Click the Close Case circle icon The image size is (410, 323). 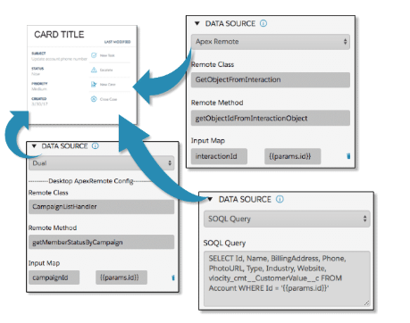coord(94,99)
